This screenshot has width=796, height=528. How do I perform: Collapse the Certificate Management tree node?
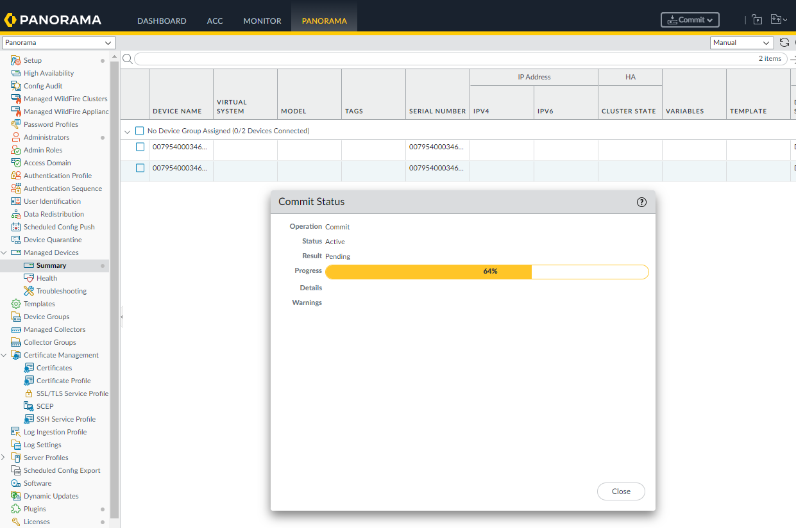click(x=4, y=355)
